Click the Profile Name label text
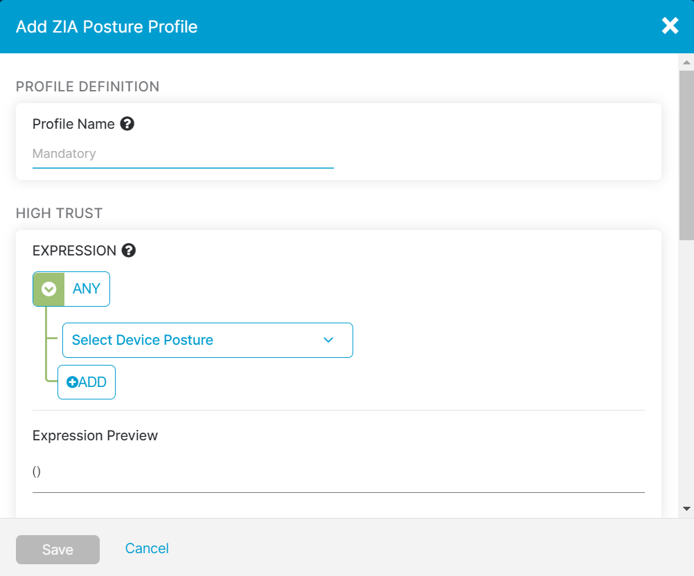This screenshot has height=576, width=694. pyautogui.click(x=73, y=124)
